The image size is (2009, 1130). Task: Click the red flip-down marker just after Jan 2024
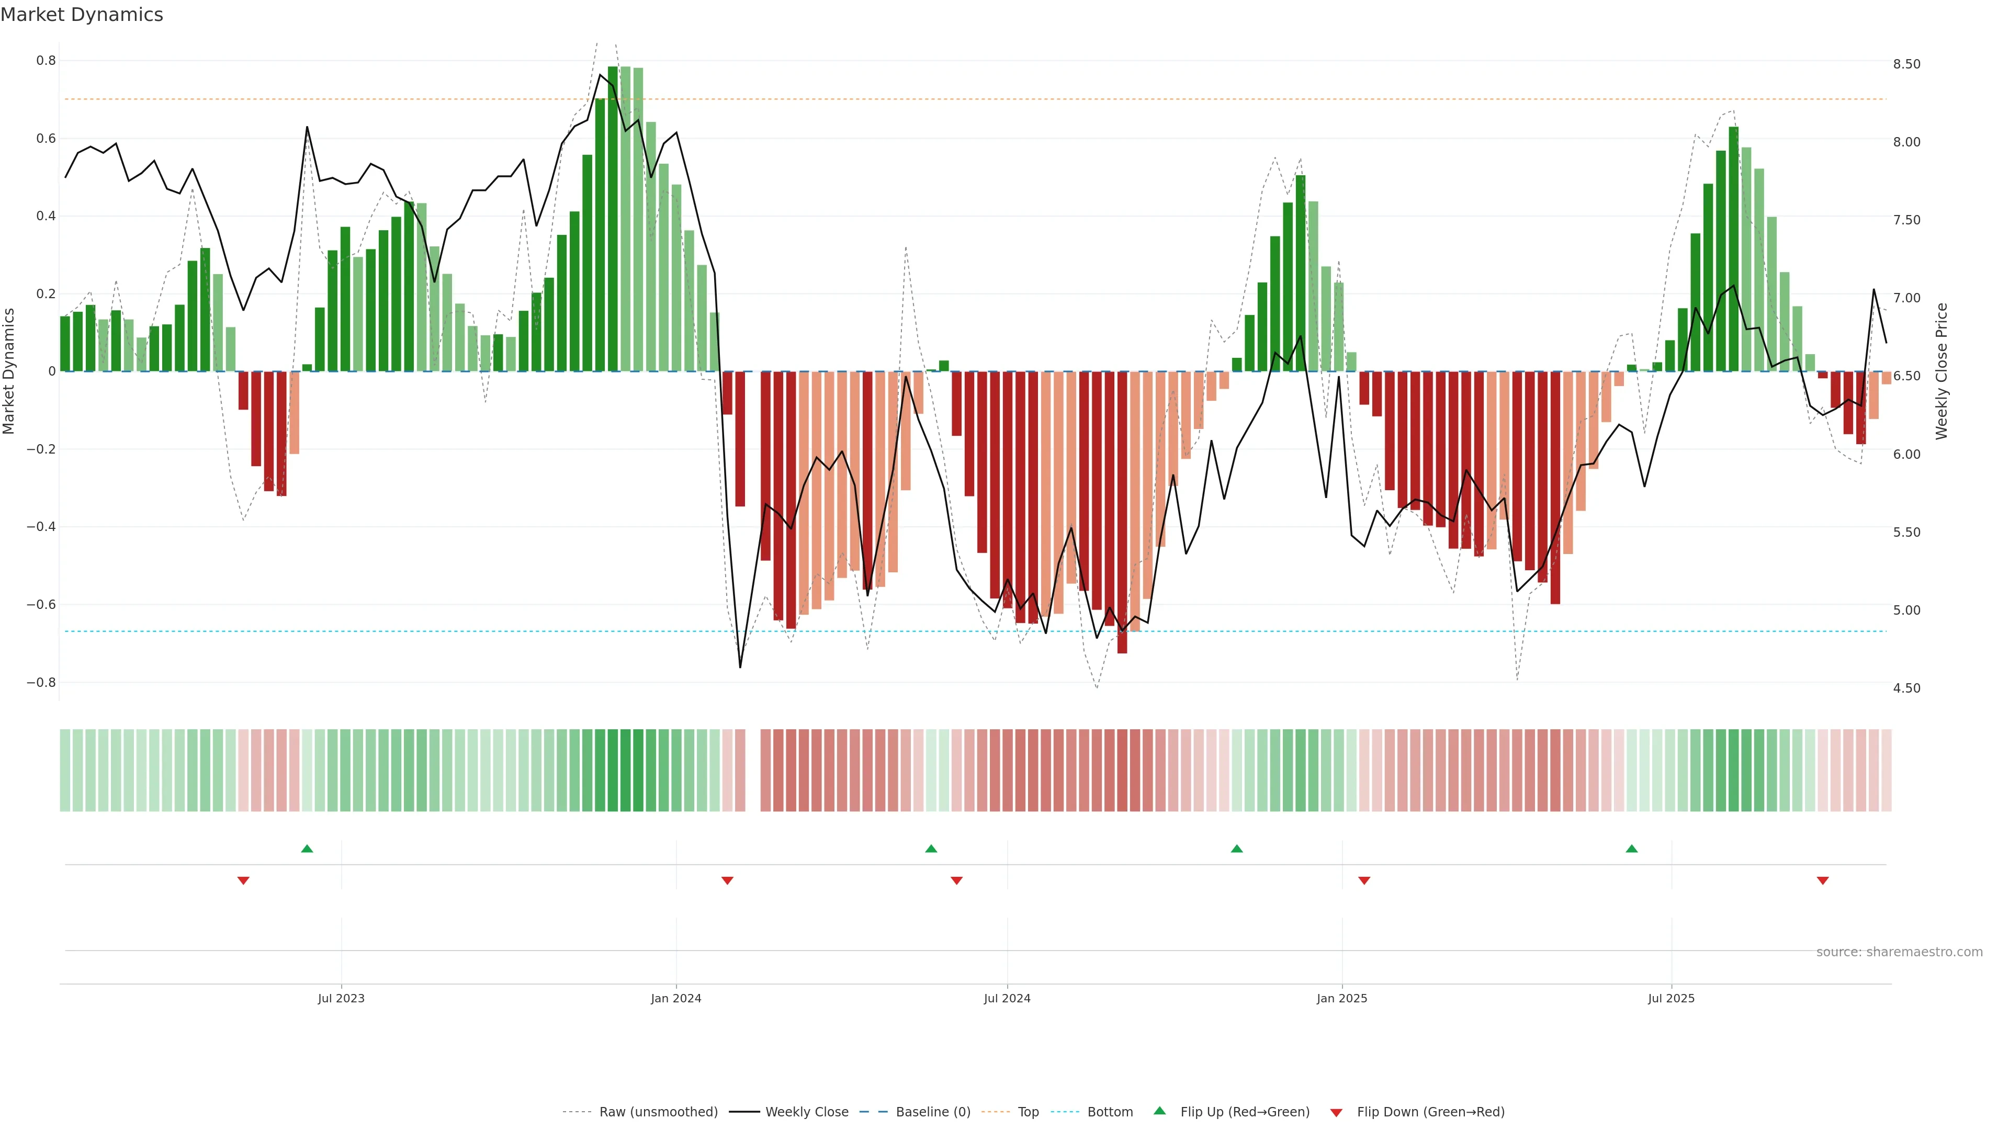click(x=728, y=880)
